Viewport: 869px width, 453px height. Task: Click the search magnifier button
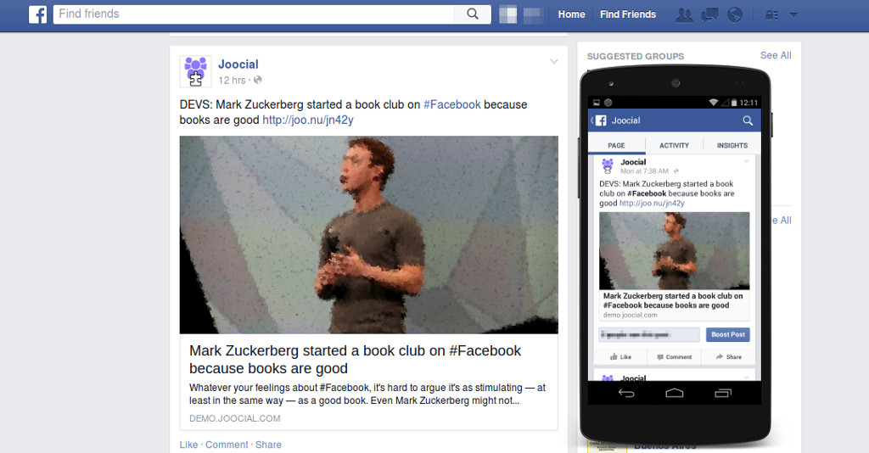pyautogui.click(x=472, y=14)
